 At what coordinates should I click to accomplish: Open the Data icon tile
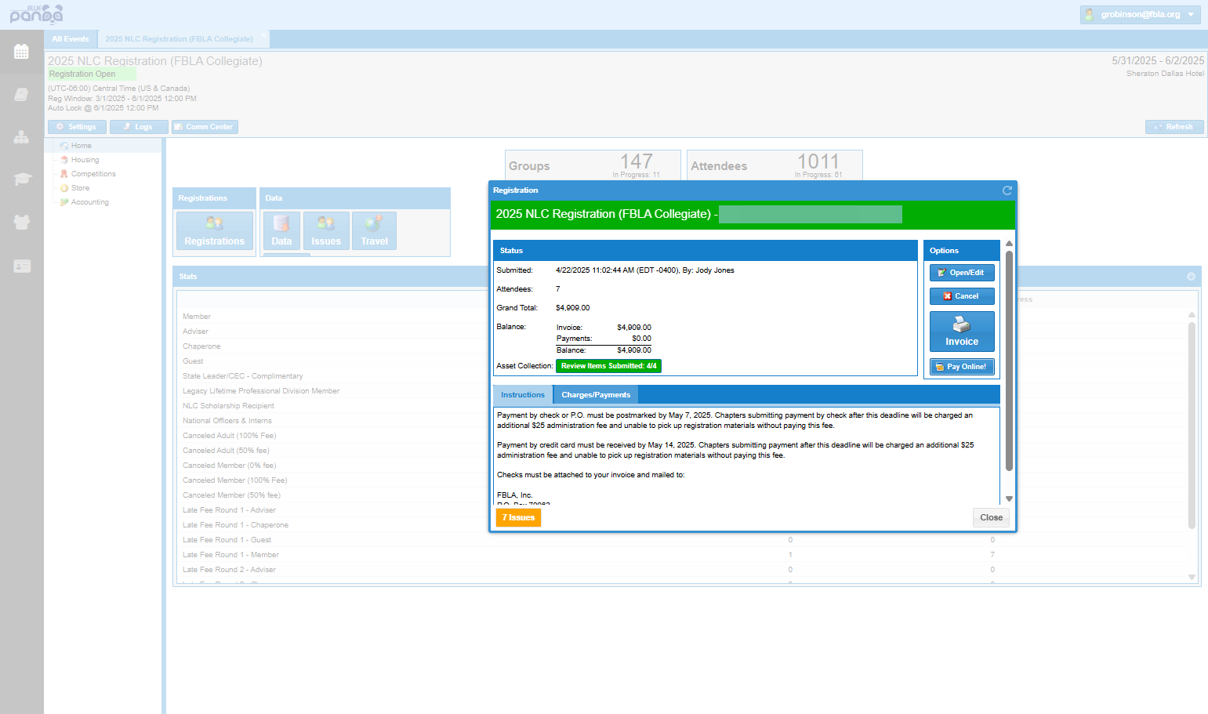[281, 231]
